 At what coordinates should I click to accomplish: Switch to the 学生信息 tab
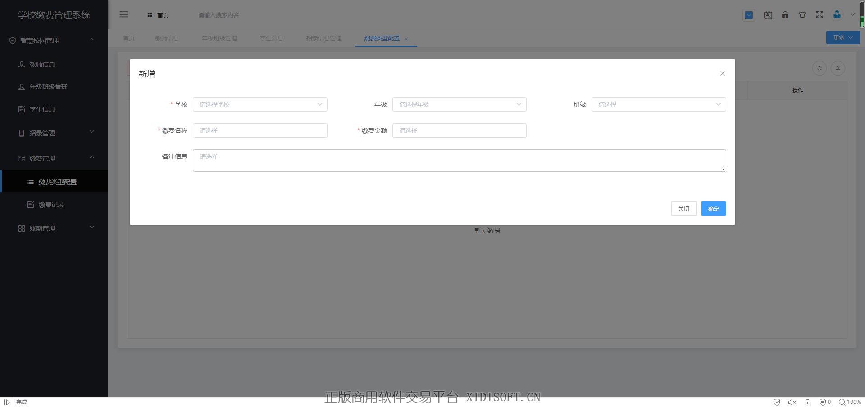tap(272, 38)
